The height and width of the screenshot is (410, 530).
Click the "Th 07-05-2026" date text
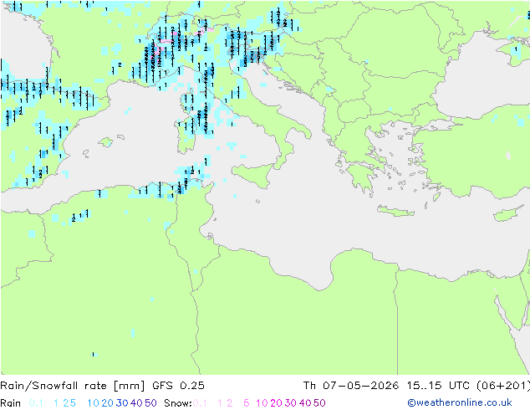coord(351,385)
